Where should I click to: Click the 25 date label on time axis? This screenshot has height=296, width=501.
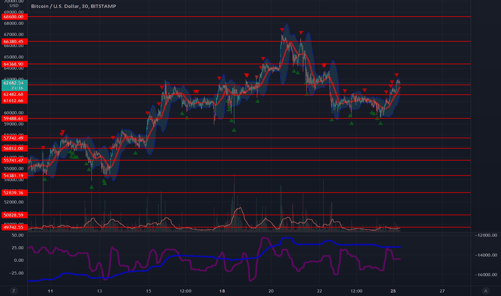click(x=393, y=291)
